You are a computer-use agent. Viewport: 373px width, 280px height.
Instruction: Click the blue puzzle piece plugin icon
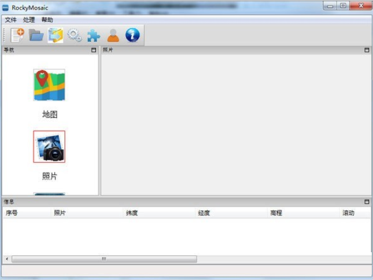tap(94, 36)
